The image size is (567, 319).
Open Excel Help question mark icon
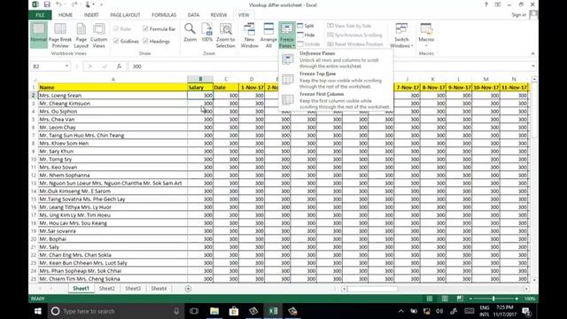coord(486,4)
